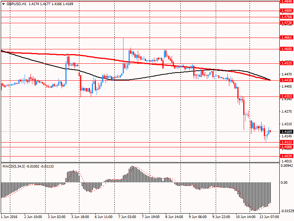Click the 1.4405 price scale value
The height and width of the screenshot is (221, 294).
click(287, 87)
